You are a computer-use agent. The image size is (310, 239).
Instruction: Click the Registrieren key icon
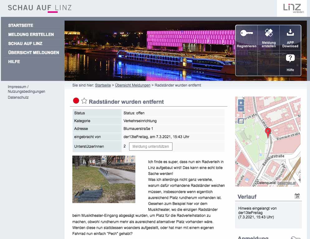[246, 33]
